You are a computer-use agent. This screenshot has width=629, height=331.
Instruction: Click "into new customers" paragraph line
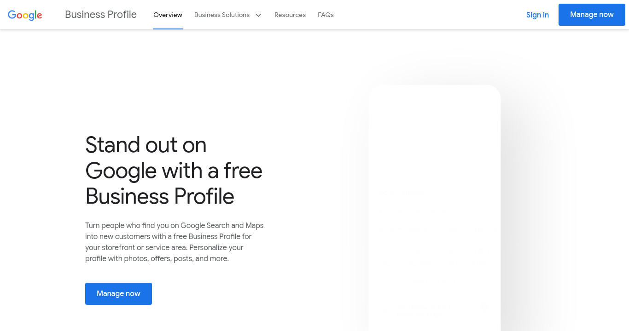pos(117,236)
